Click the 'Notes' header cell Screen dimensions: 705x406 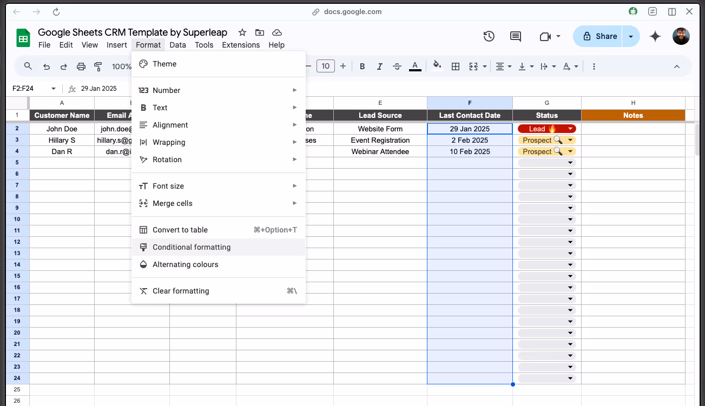pyautogui.click(x=633, y=115)
